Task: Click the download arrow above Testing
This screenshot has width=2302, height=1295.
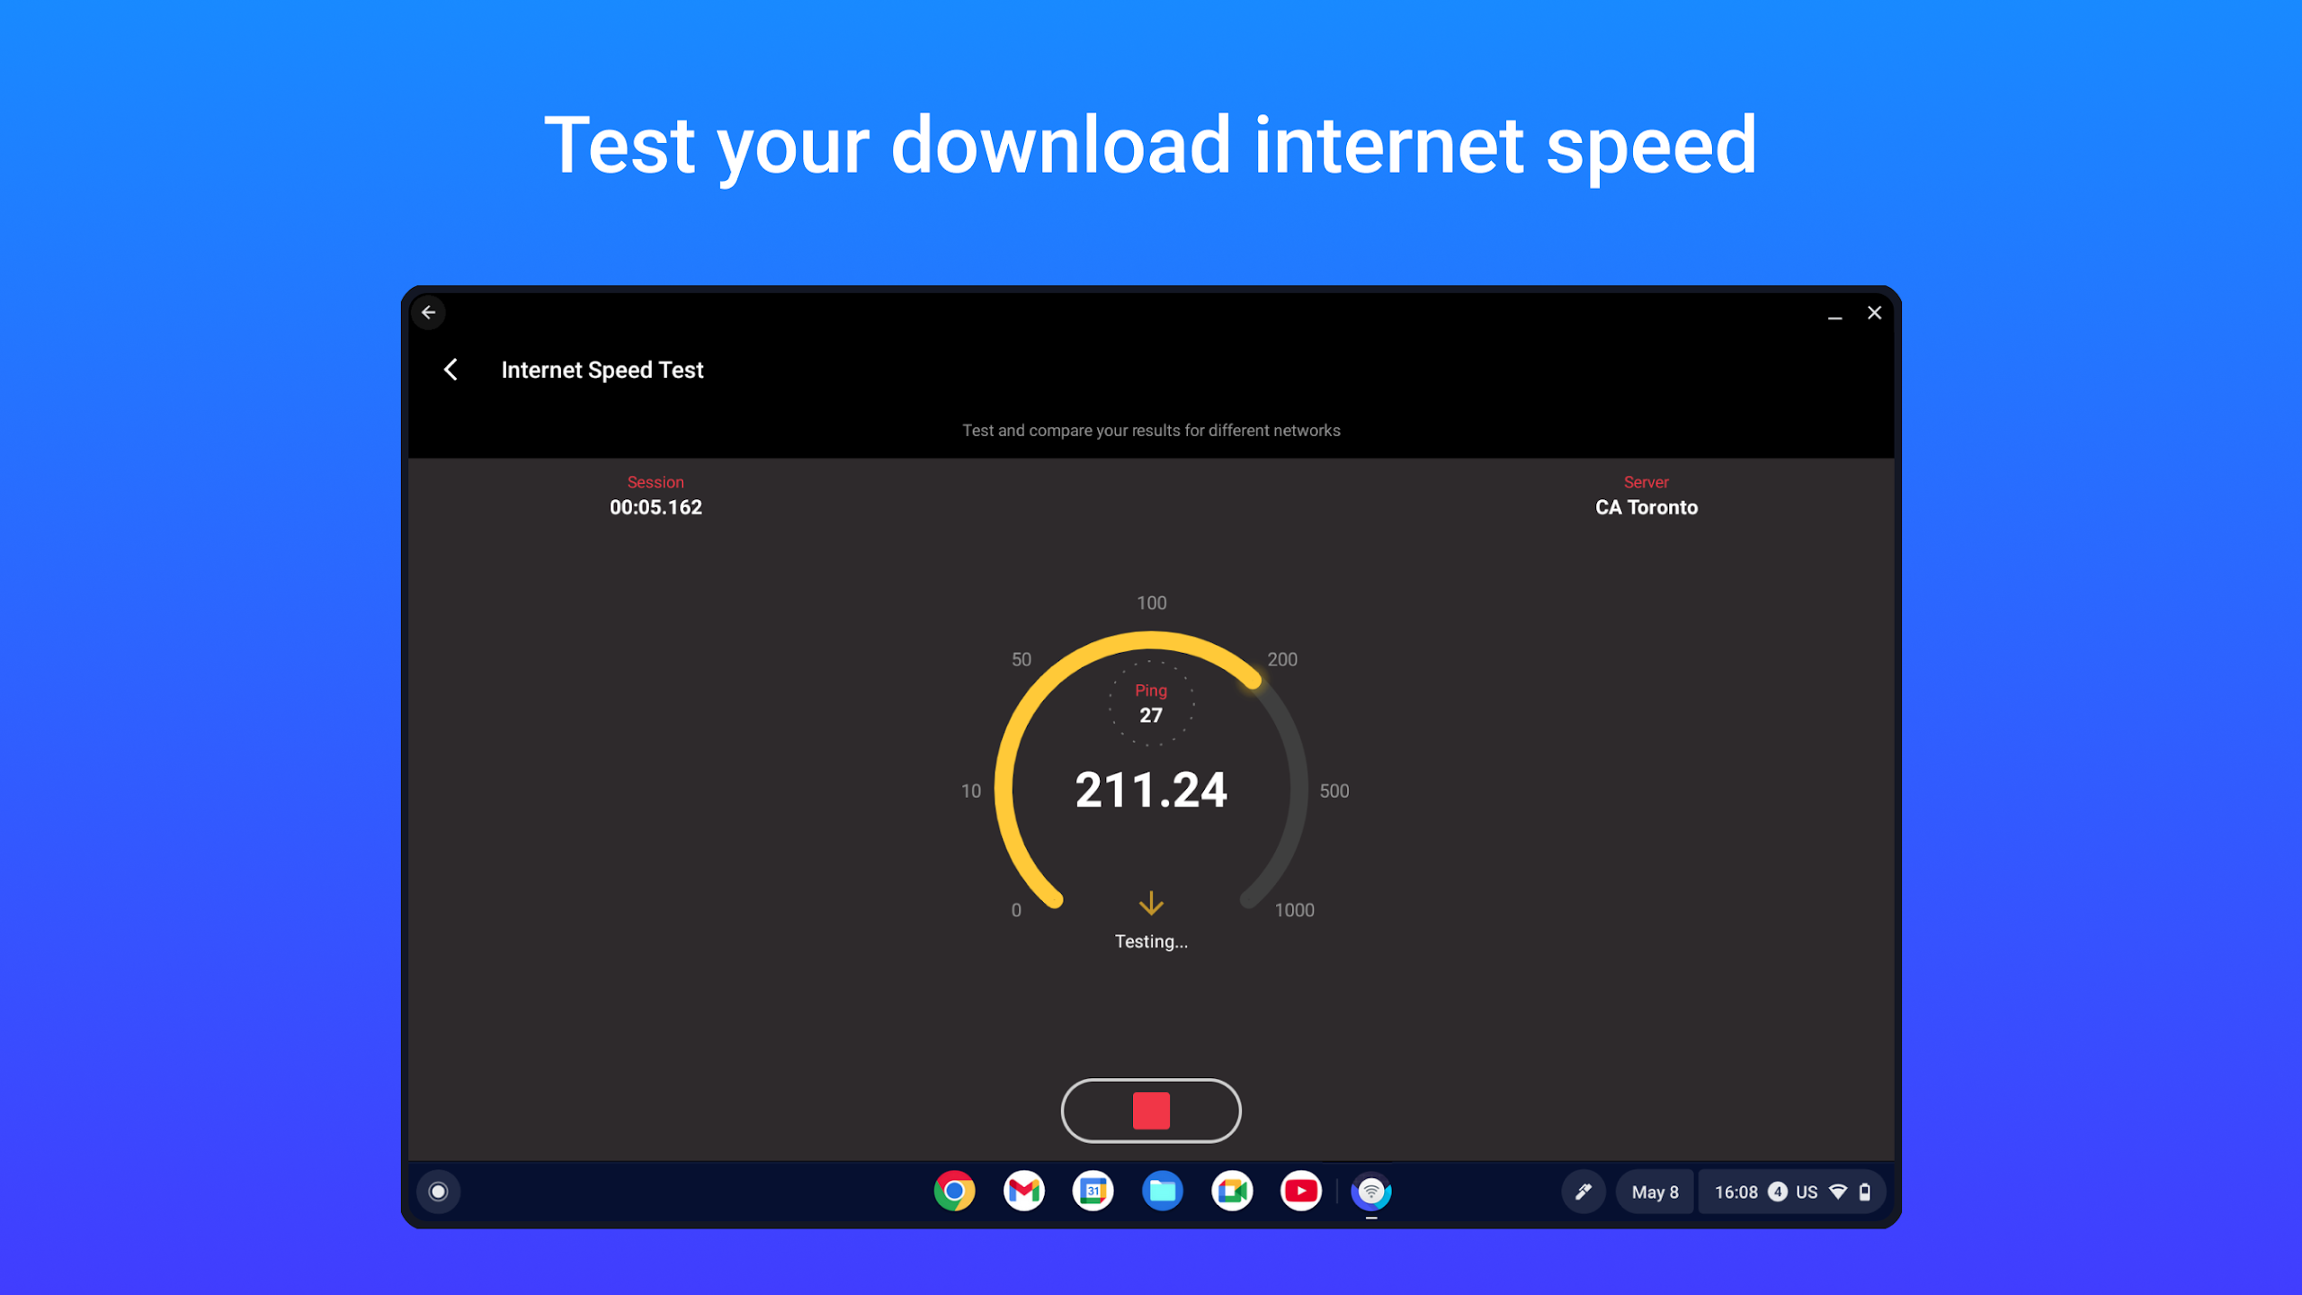Action: (x=1151, y=904)
